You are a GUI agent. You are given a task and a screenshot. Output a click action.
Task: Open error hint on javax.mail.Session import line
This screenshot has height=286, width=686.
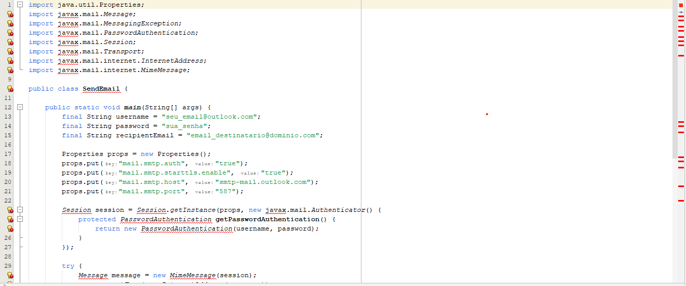[x=10, y=42]
